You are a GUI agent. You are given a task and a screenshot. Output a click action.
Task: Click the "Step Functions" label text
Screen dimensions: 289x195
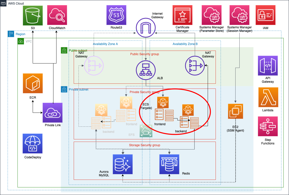tap(268, 141)
